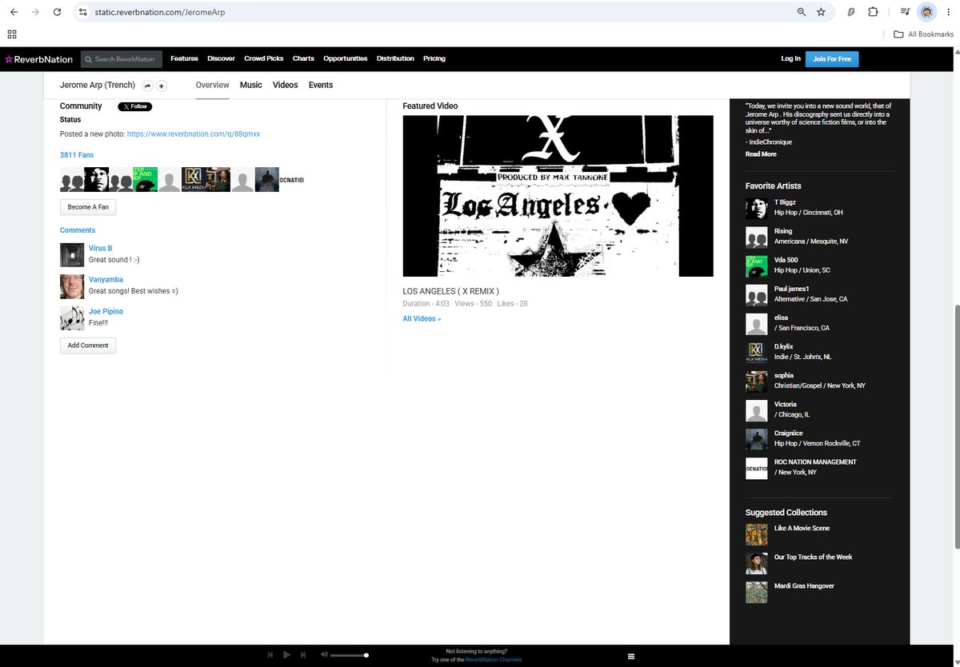Open the Pricing page
Viewport: 960px width, 667px height.
[x=434, y=58]
